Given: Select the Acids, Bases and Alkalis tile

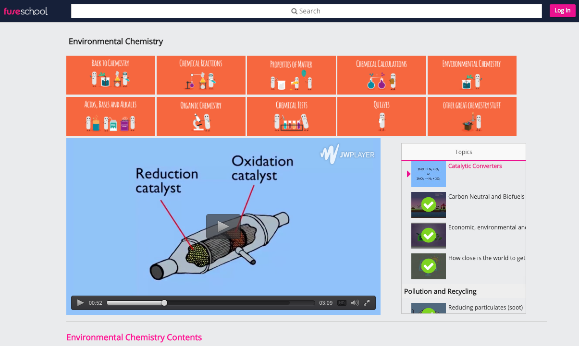Looking at the screenshot, I should pos(111,116).
